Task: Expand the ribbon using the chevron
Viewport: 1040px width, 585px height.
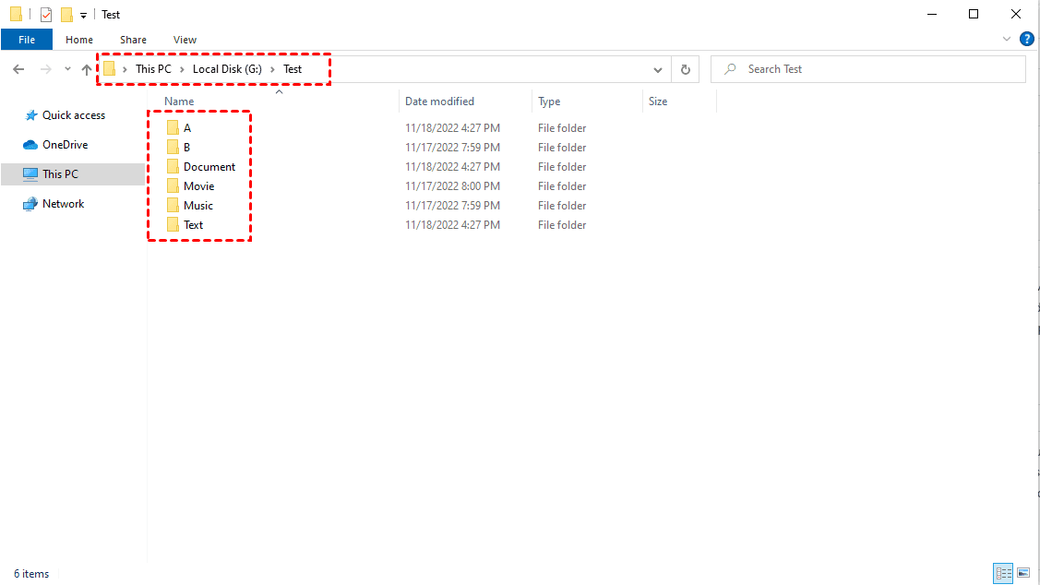Action: 1006,39
